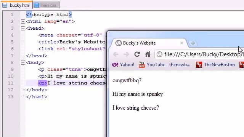Reload the browser page

(137, 54)
